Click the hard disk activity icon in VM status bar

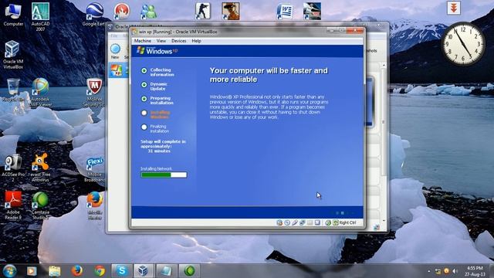[279, 222]
